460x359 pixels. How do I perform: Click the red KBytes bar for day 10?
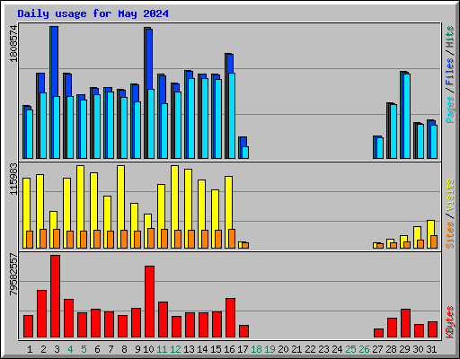[149, 302]
